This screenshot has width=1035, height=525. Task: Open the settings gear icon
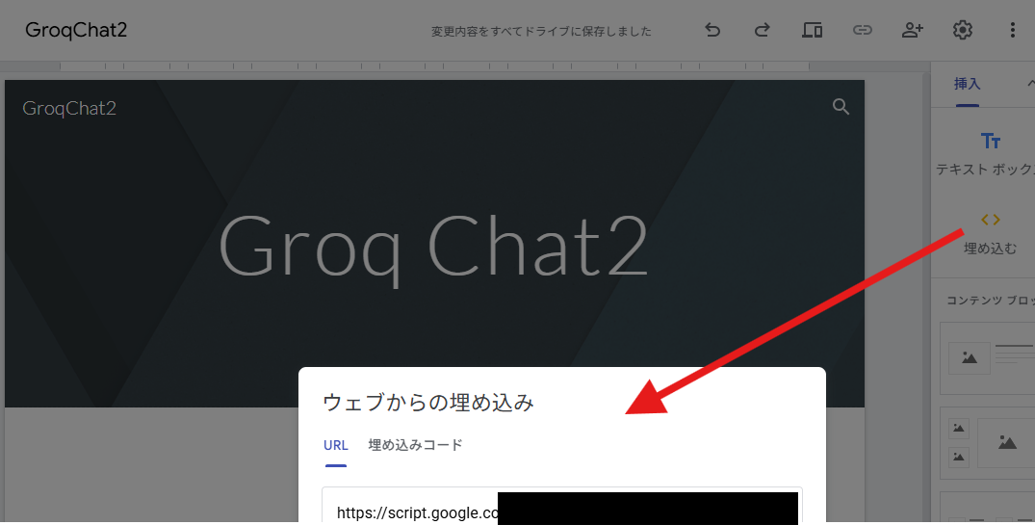tap(963, 30)
